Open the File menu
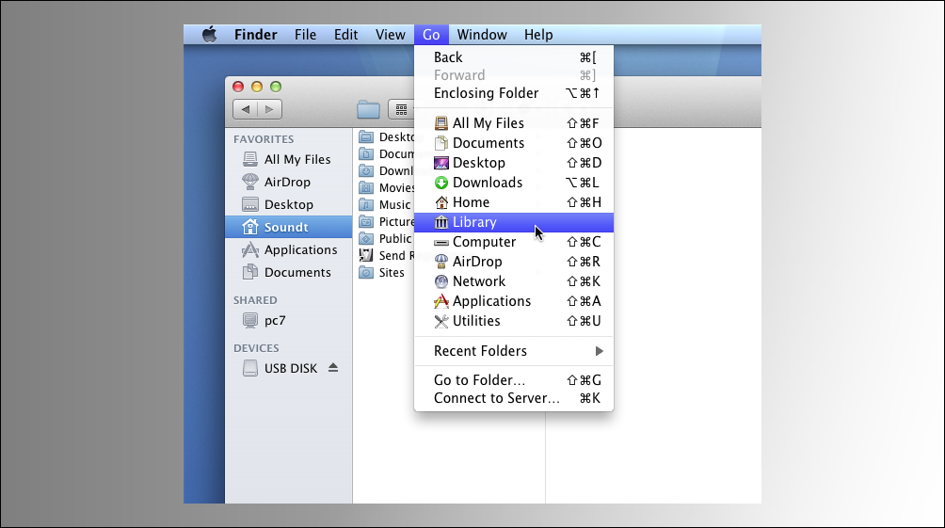 [x=305, y=35]
